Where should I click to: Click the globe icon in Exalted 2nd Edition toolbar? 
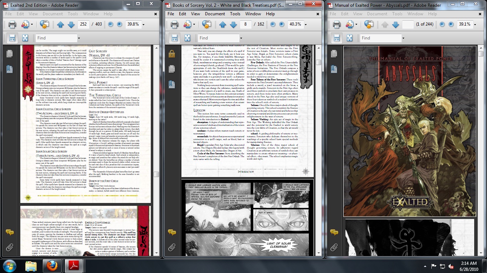point(45,25)
